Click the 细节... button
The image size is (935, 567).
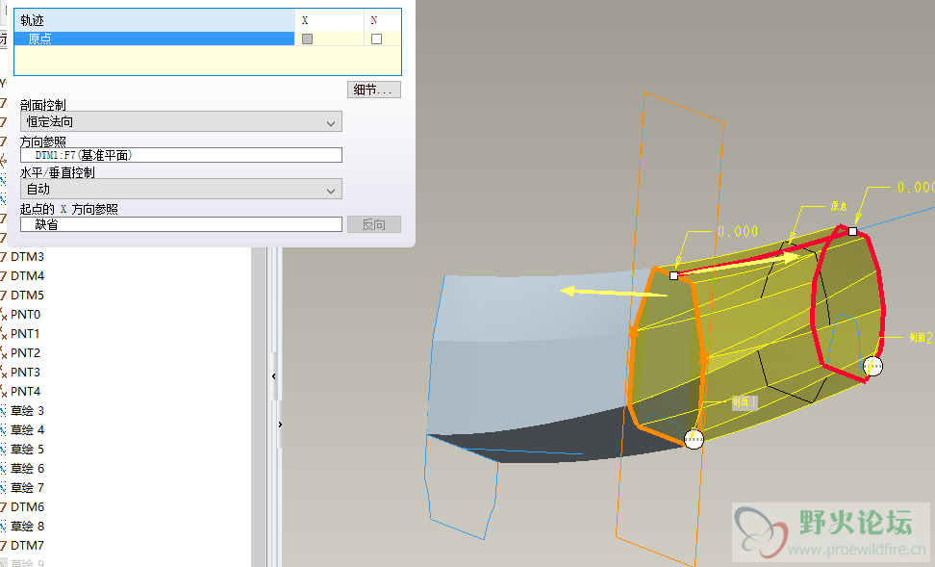pyautogui.click(x=374, y=90)
